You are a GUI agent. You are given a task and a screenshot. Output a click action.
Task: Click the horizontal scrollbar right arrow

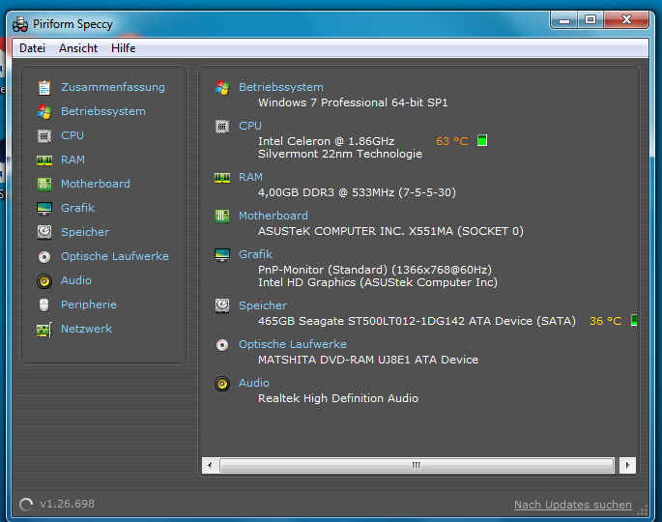[626, 465]
